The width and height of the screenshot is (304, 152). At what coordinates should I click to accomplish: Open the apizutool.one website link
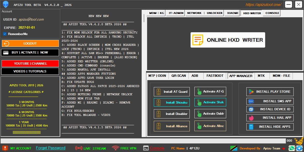[x=263, y=5]
